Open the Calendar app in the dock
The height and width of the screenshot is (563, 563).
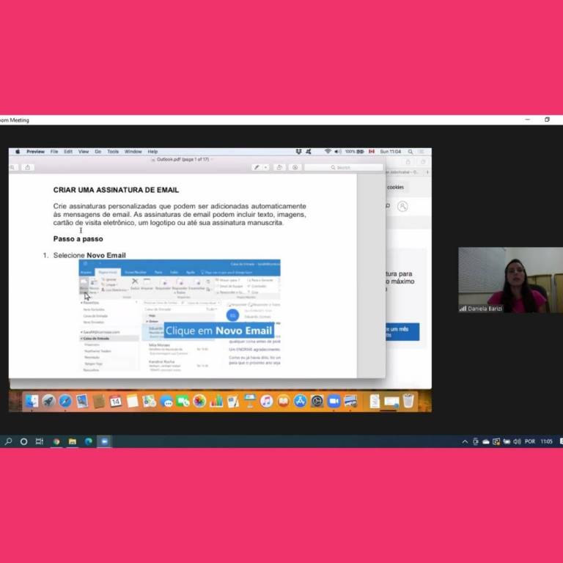point(115,401)
